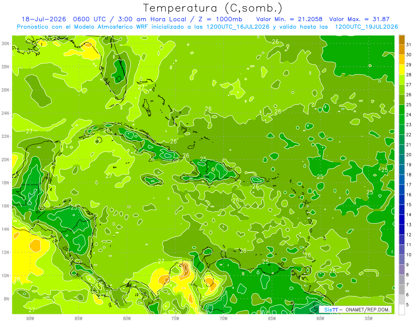Click the '55W' longitude axis label

[x=369, y=318]
